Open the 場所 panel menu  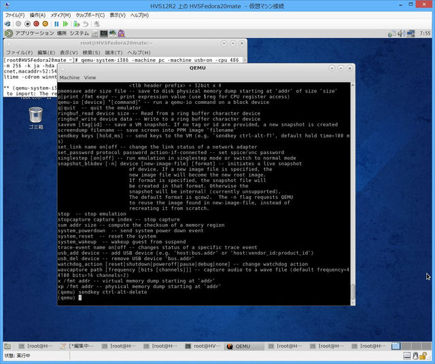point(62,33)
